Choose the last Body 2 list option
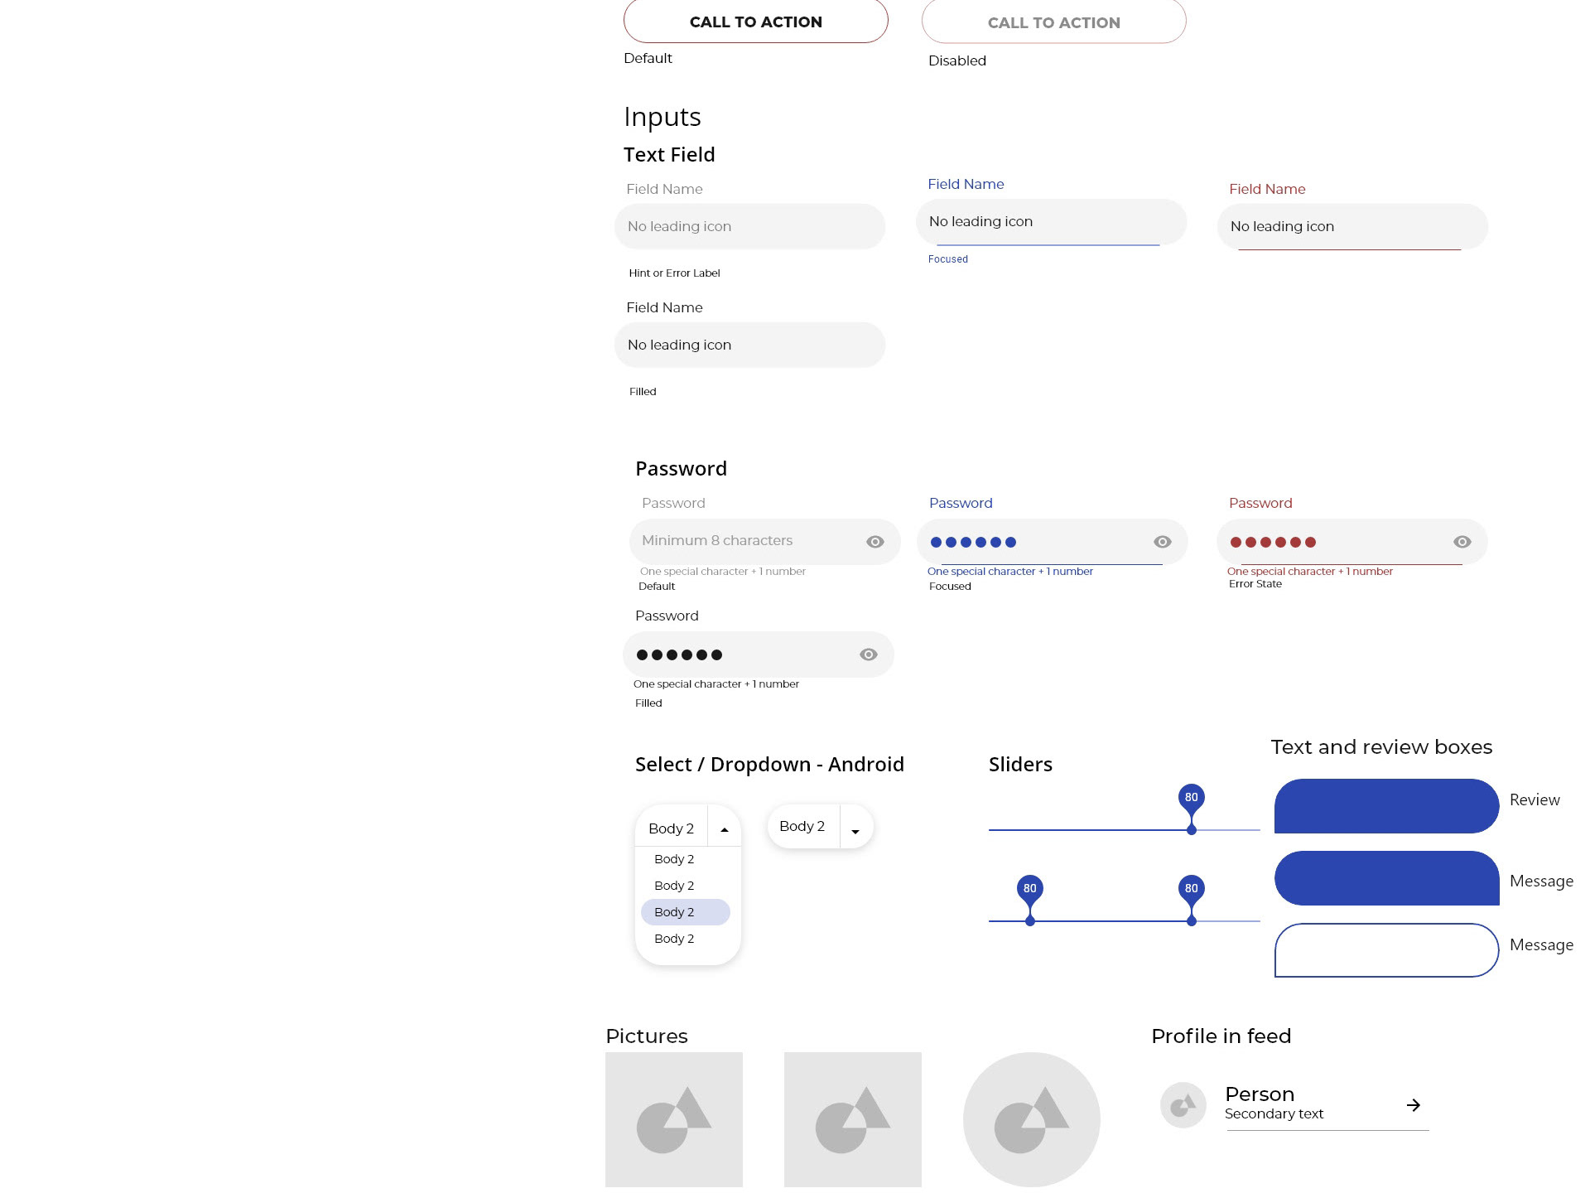This screenshot has width=1590, height=1193. click(675, 939)
